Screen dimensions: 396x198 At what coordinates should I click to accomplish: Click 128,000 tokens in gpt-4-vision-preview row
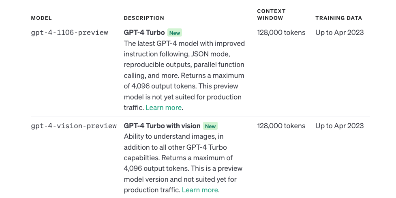tap(281, 126)
